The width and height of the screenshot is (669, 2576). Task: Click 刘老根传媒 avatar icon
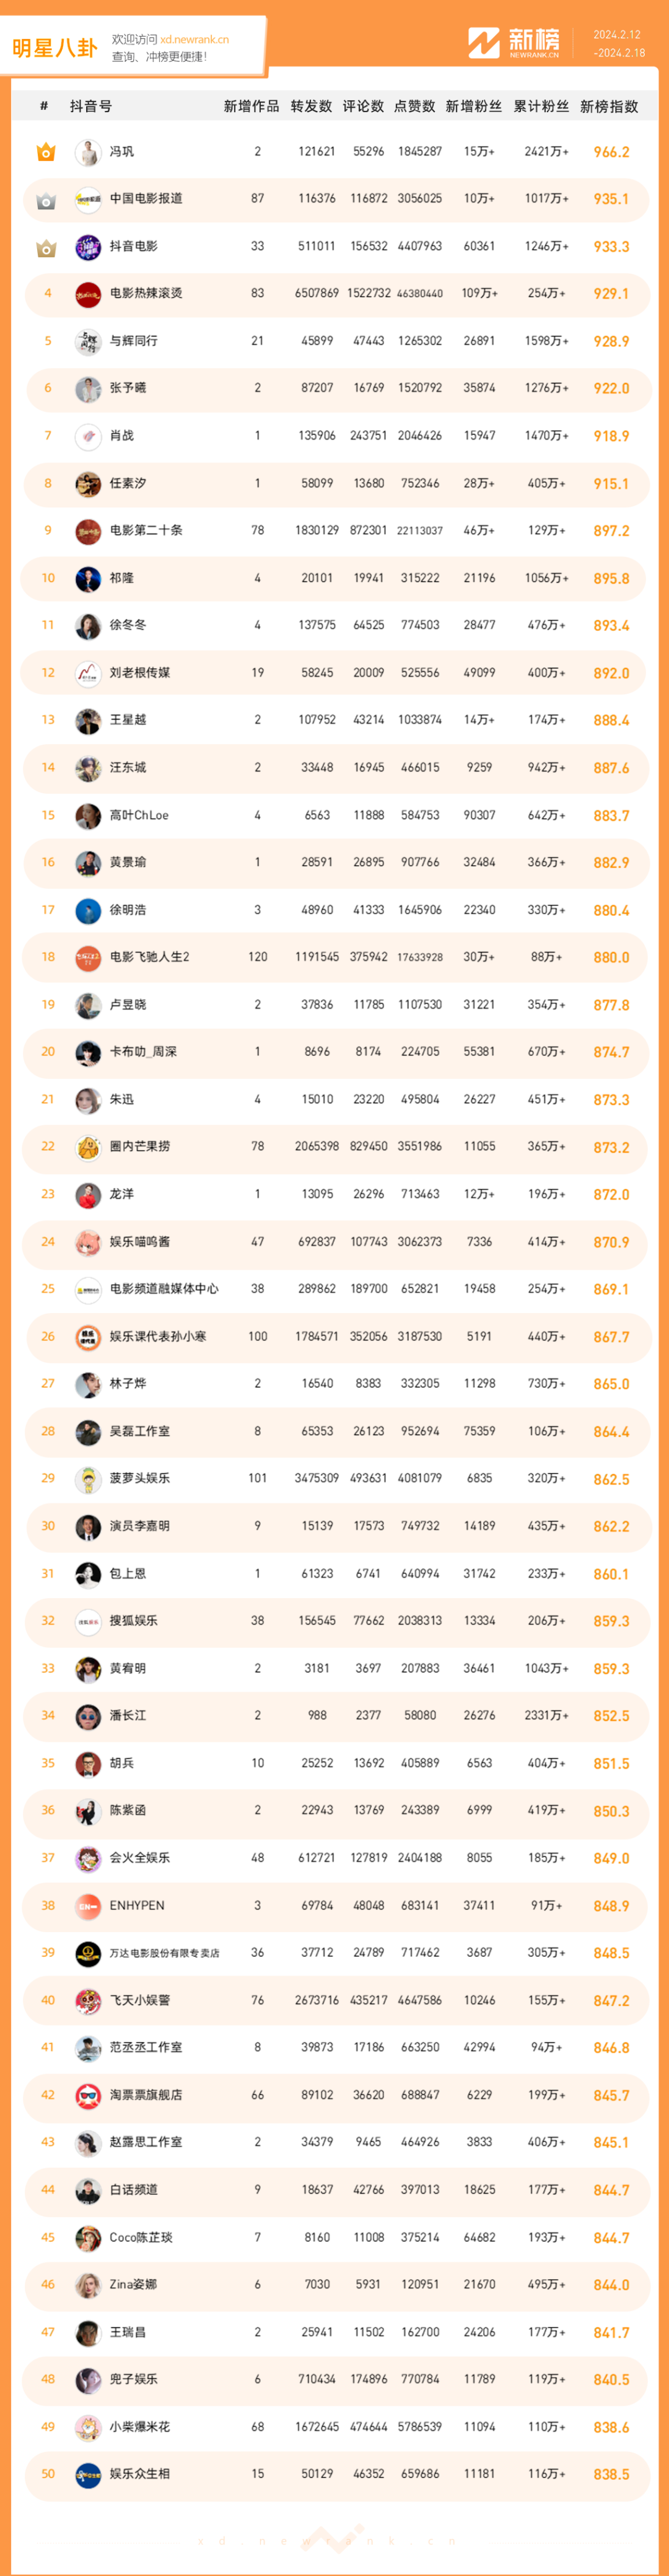(88, 673)
